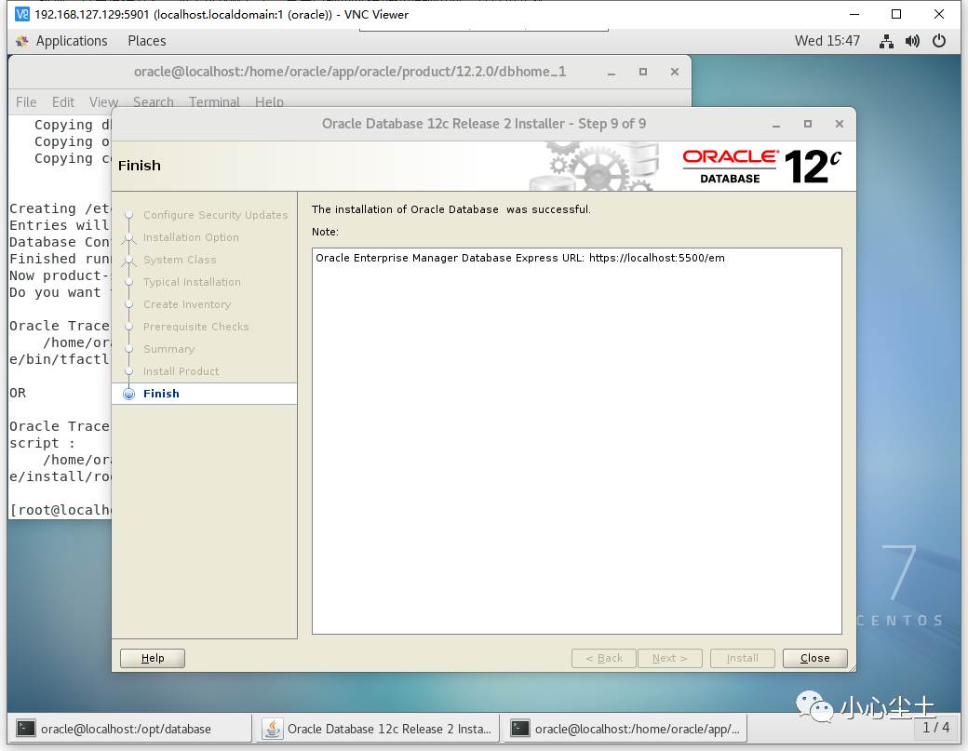Minimize the terminal window

point(612,73)
